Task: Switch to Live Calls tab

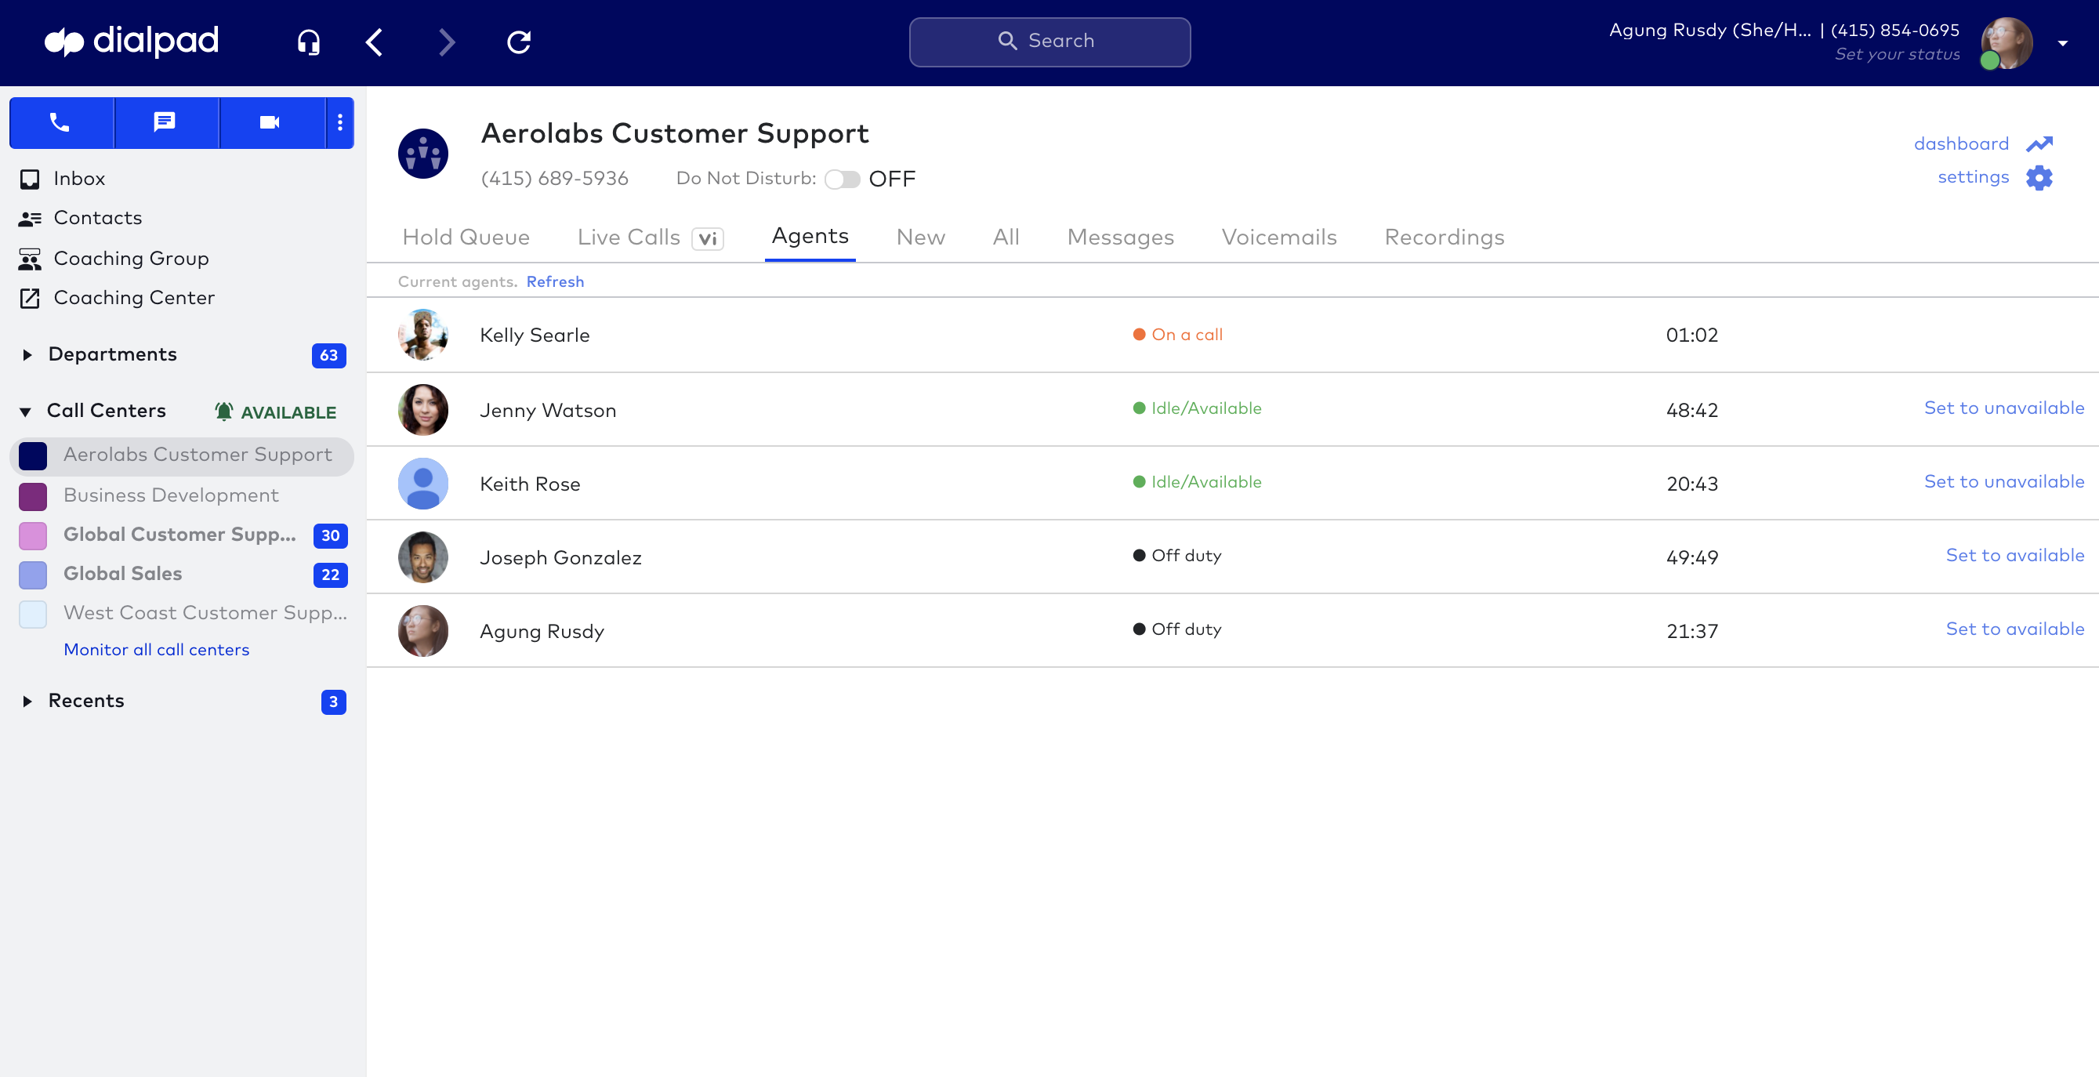Action: [x=629, y=237]
